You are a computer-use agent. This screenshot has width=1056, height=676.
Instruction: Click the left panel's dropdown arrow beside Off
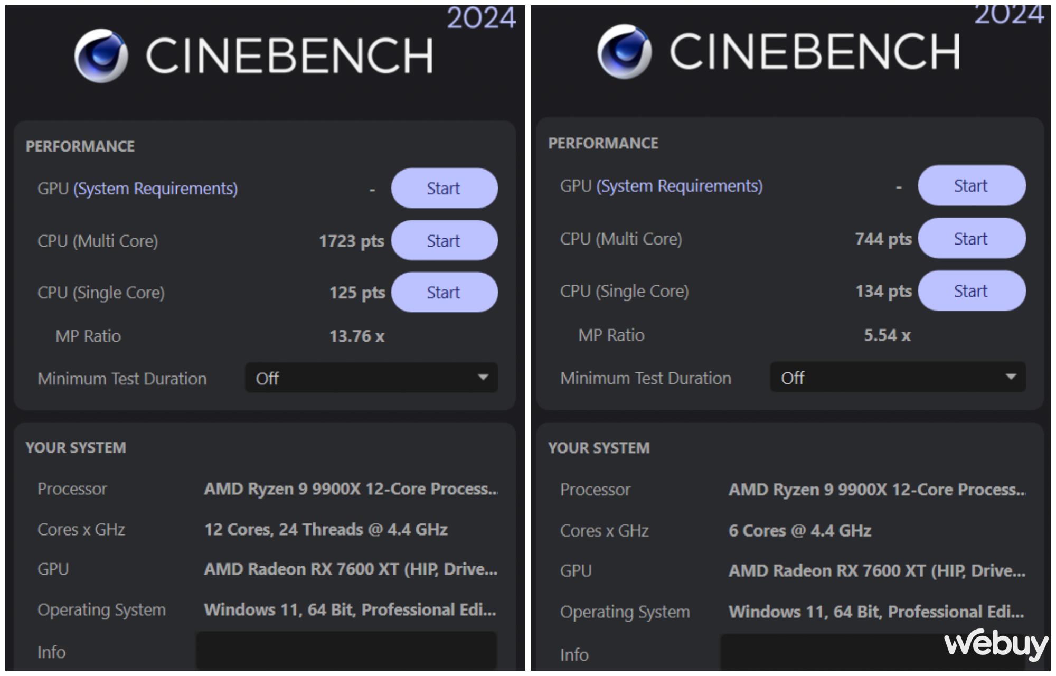483,378
